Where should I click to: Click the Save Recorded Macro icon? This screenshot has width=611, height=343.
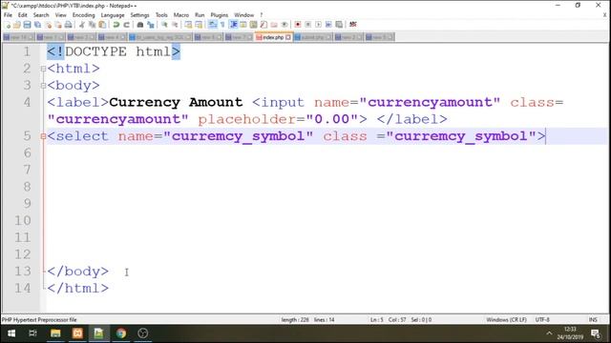(339, 25)
